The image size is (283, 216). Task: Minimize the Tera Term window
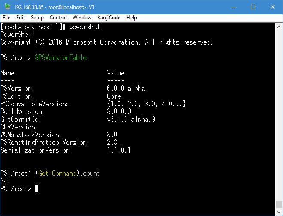click(234, 7)
